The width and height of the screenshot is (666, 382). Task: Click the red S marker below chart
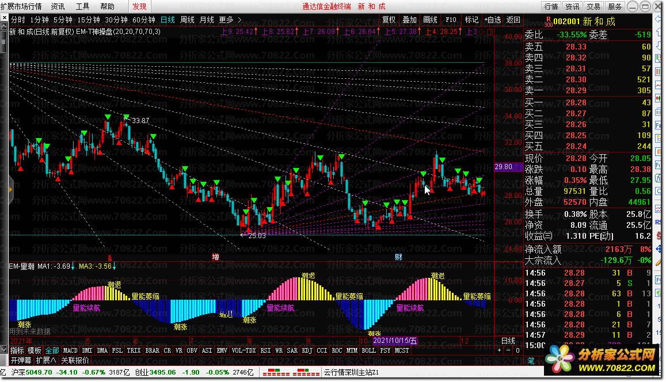tap(110, 258)
